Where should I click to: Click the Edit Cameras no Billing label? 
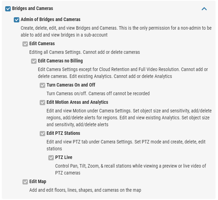[60, 61]
